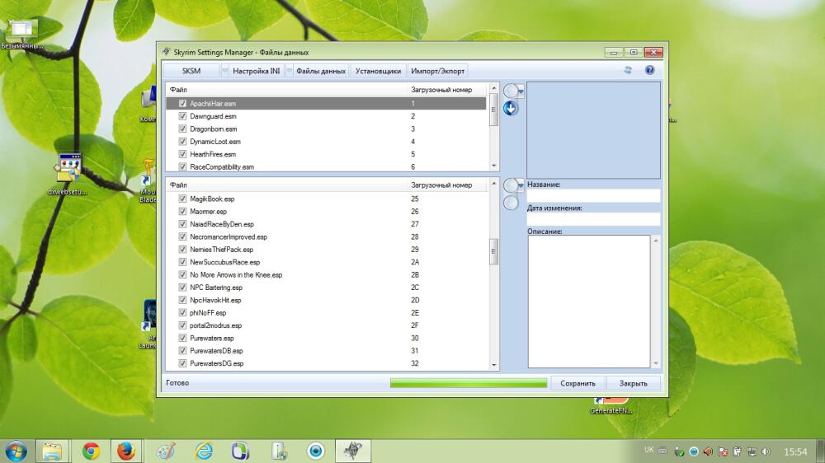Click the UK language indicator in tray
Screen dimensions: 825x463
coord(648,451)
